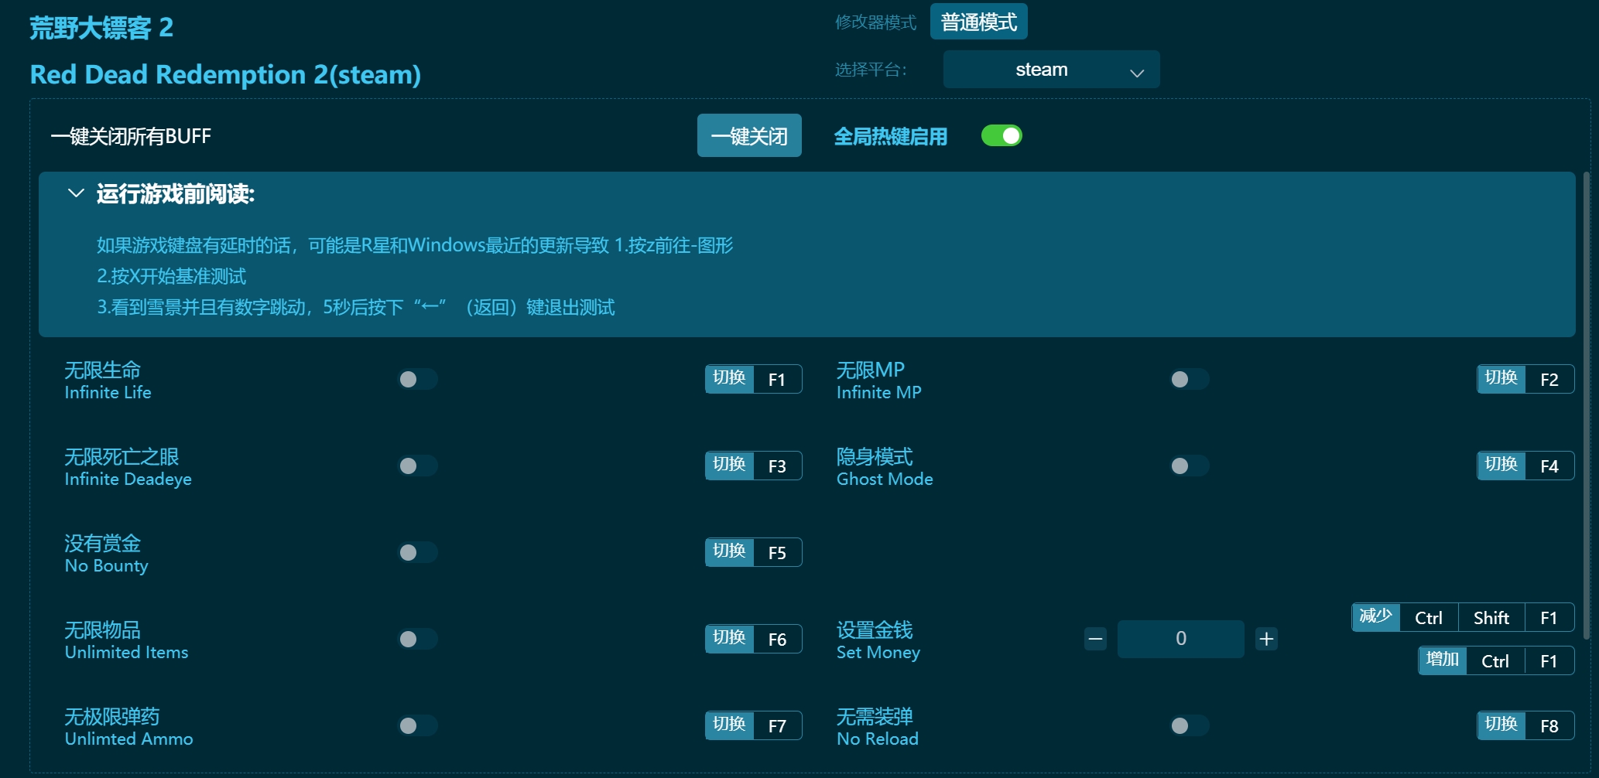Click the 一键关闭所有BUFF label
Image resolution: width=1599 pixels, height=778 pixels.
click(131, 137)
